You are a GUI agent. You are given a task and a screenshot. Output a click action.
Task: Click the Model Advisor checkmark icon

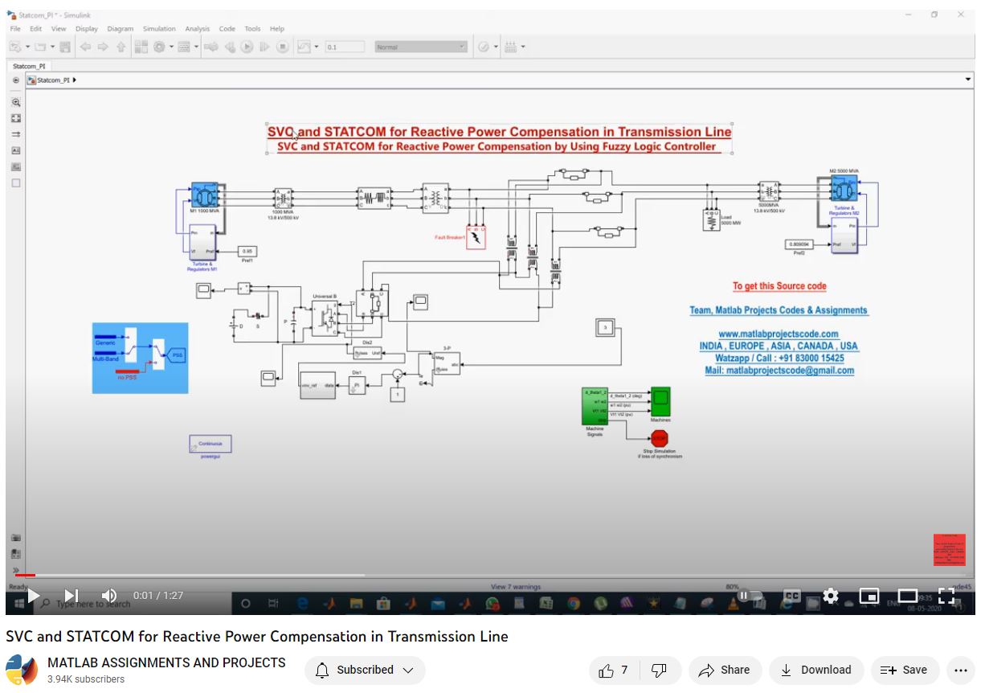pos(484,47)
